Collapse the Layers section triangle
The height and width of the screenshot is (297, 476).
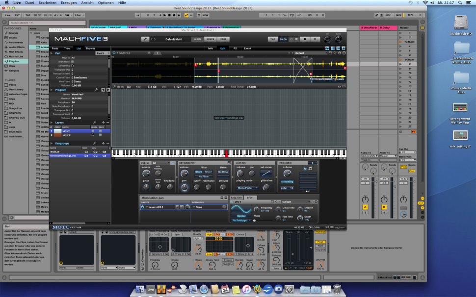click(52, 123)
